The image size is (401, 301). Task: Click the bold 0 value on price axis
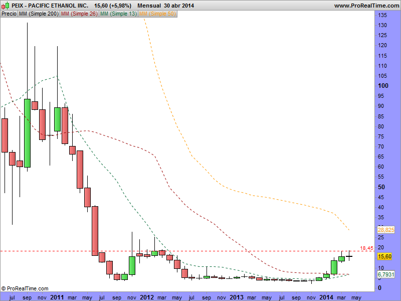[x=379, y=288]
